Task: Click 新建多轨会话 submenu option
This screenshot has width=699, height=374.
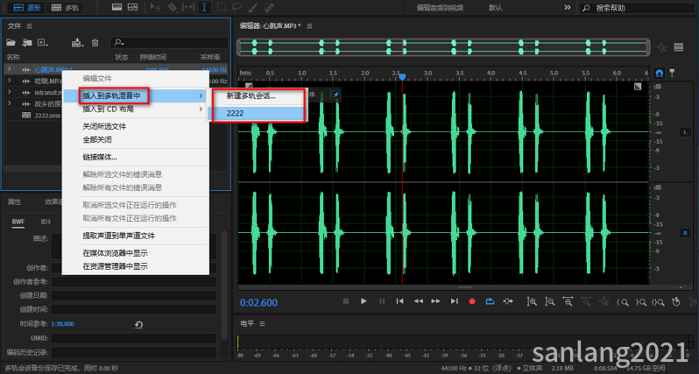Action: click(x=251, y=95)
